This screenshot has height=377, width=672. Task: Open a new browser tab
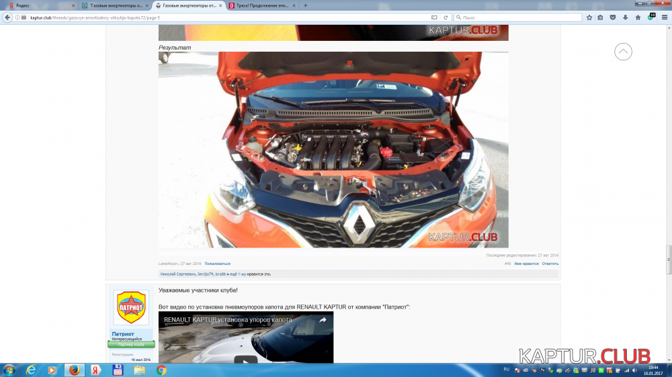click(x=305, y=5)
